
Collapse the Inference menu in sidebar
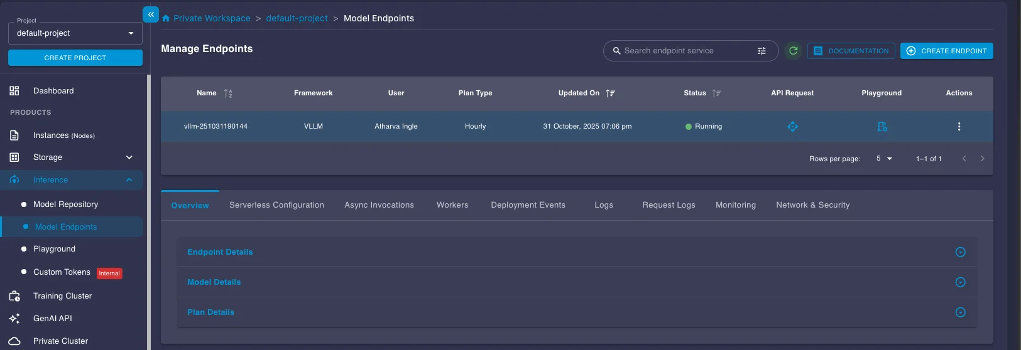[x=129, y=180]
